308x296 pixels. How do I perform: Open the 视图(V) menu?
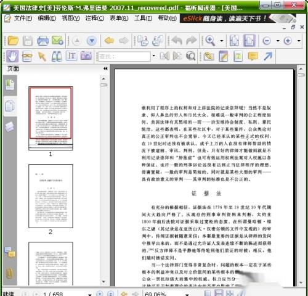(71, 18)
